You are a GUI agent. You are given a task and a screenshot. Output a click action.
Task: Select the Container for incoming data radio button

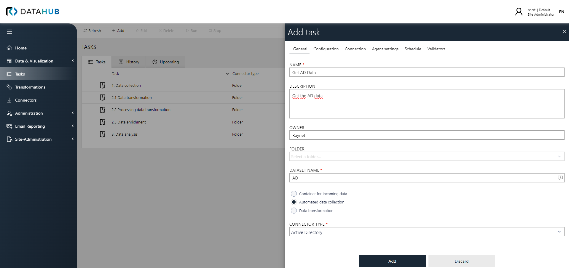point(294,193)
